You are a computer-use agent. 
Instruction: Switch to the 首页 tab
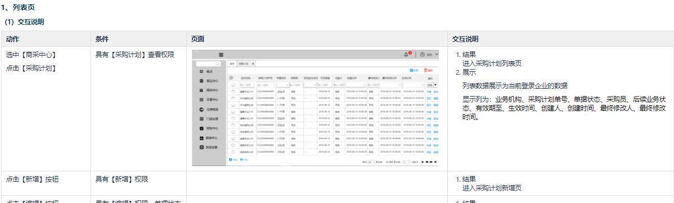231,64
